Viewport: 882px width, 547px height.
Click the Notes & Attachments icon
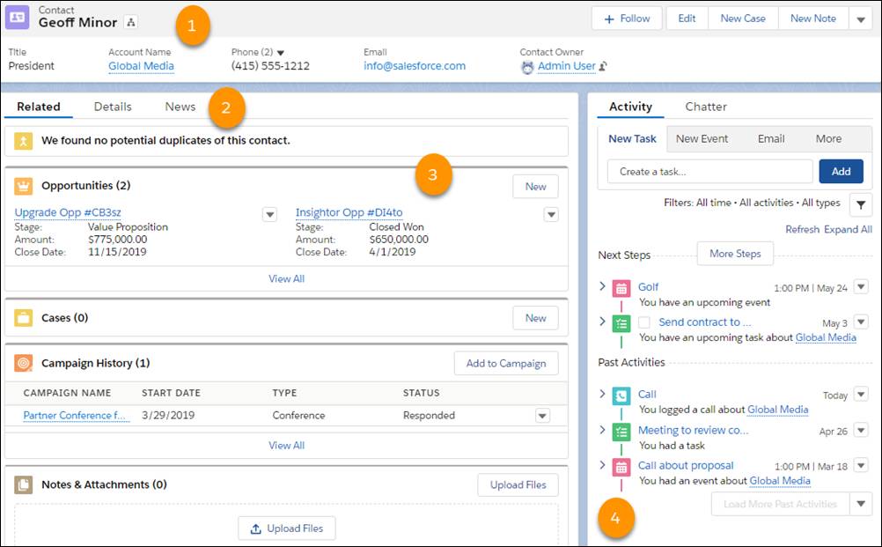(x=24, y=484)
